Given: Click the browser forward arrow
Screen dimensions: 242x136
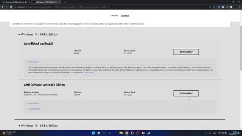Looking at the screenshot, I should 7,7.
